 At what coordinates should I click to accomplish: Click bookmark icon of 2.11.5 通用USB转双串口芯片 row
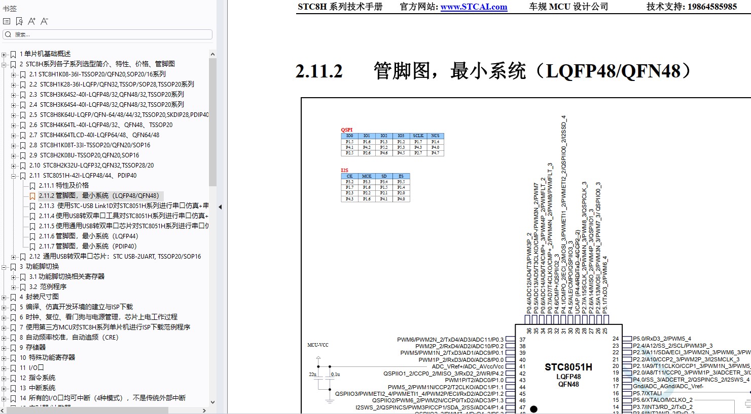click(x=32, y=226)
